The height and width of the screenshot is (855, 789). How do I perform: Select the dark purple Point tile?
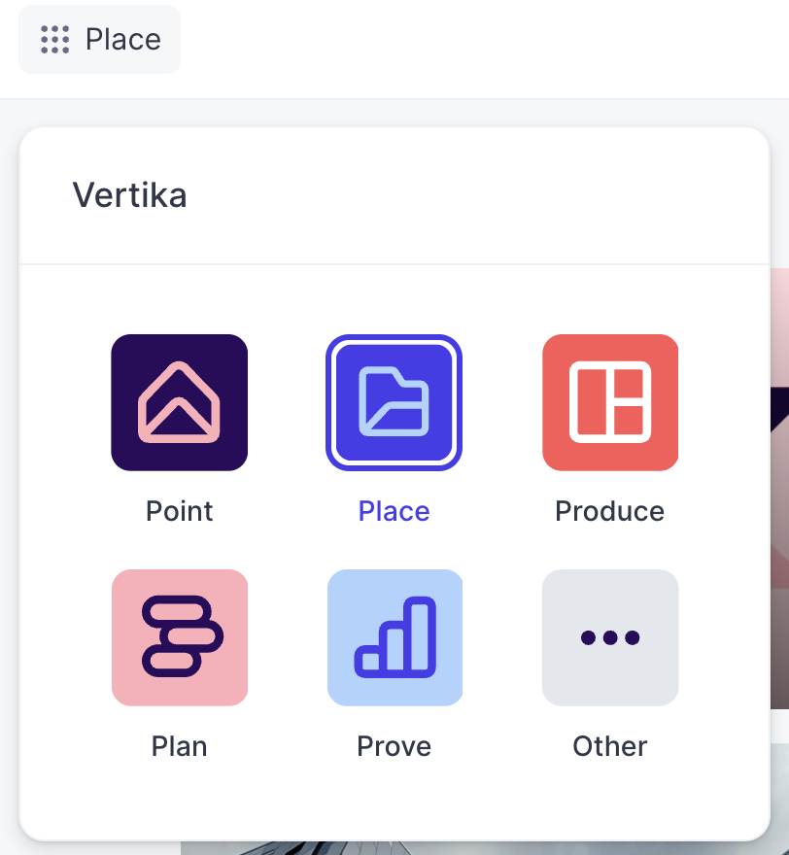[x=179, y=402]
